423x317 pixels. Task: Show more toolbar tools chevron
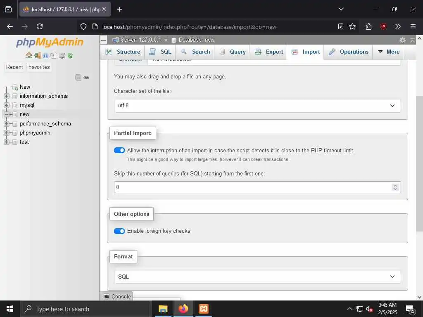[x=398, y=26]
